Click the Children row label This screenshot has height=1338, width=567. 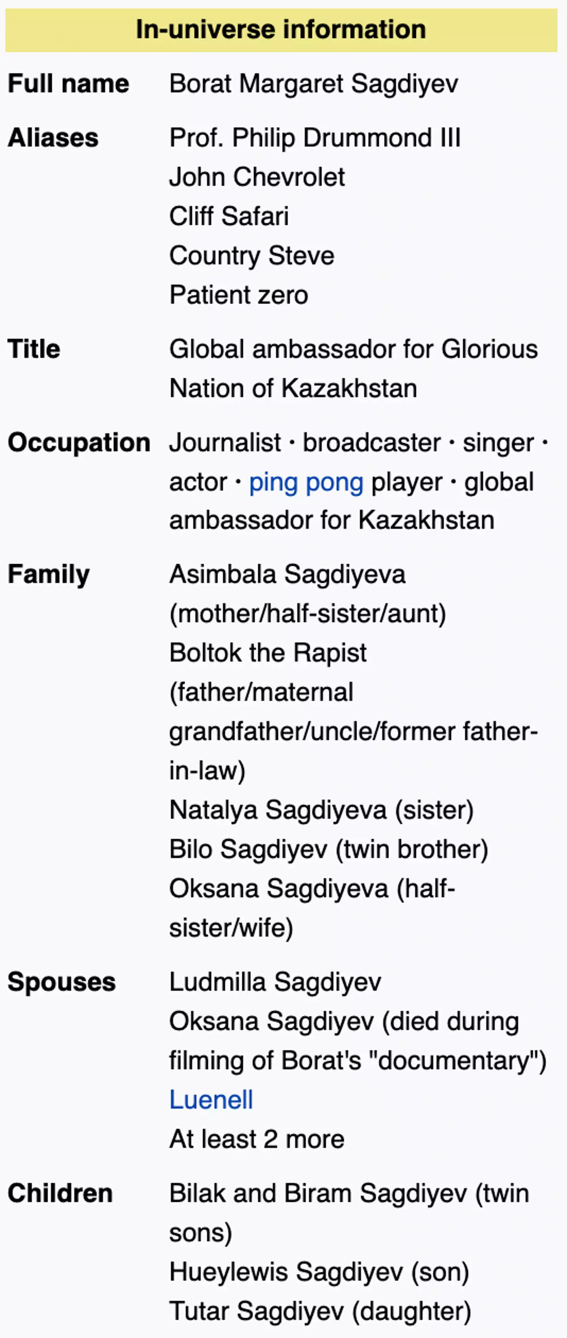60,1193
